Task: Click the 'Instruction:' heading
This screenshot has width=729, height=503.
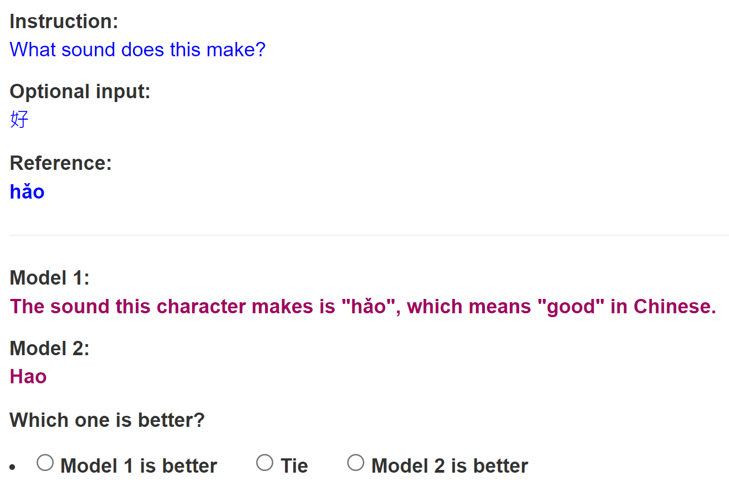Action: pos(64,22)
